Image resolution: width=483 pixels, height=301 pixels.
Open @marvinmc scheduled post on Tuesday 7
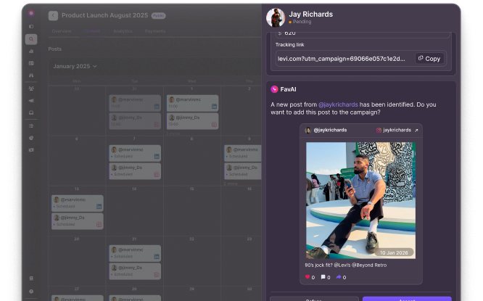tap(135, 153)
